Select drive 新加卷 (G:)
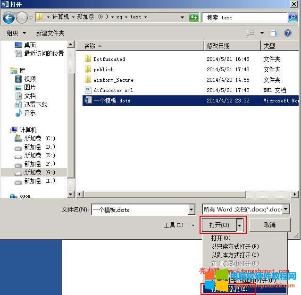 pyautogui.click(x=35, y=172)
